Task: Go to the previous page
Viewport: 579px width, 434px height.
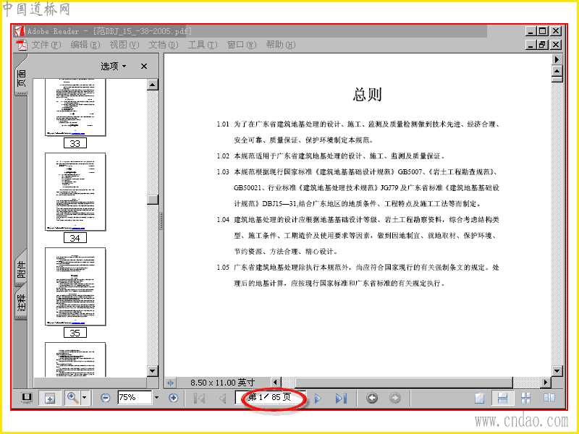Action: (223, 399)
